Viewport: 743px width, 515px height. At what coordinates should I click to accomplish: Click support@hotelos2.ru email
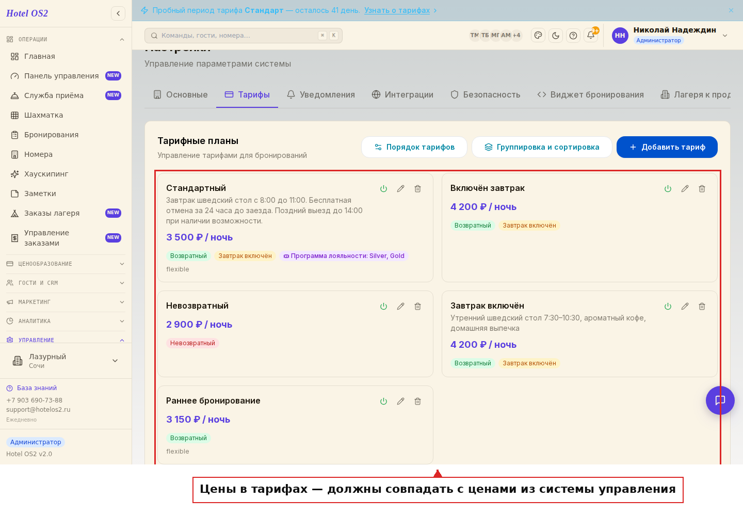[38, 410]
